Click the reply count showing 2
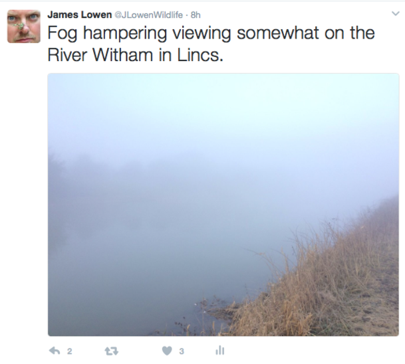The image size is (405, 364). [x=69, y=351]
